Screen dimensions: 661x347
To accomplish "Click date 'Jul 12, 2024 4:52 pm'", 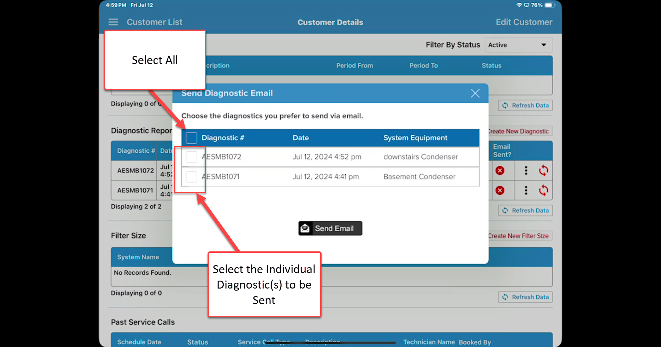I will point(327,157).
